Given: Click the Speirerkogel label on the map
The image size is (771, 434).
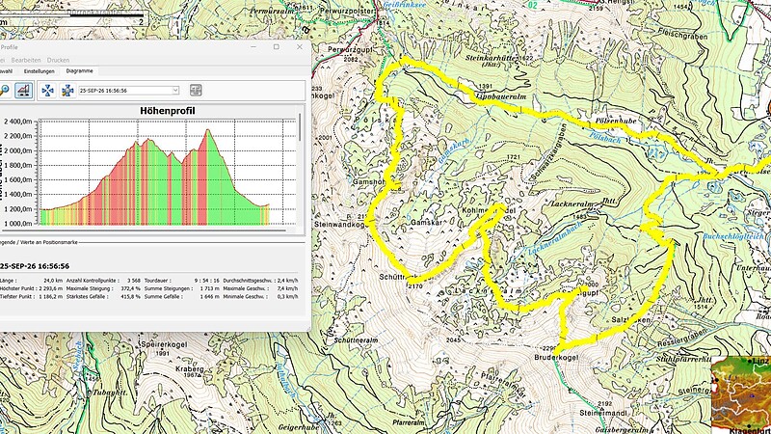Looking at the screenshot, I should coord(164,345).
